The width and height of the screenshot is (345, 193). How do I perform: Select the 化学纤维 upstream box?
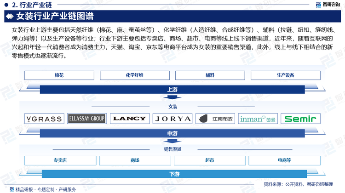135,75
